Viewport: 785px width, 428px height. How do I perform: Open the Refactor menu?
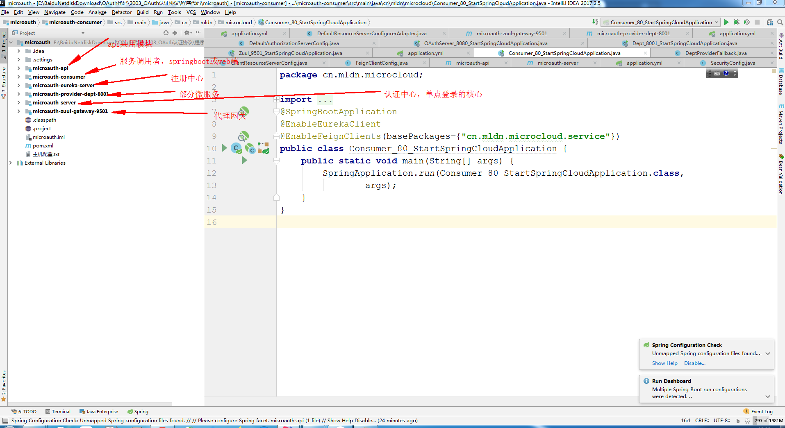(122, 12)
